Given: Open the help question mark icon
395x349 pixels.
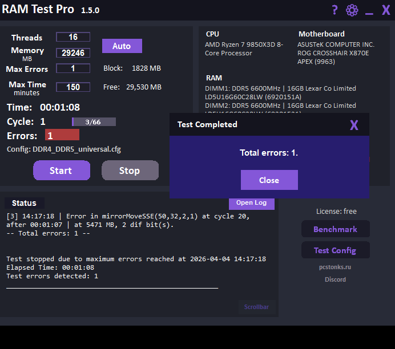Looking at the screenshot, I should [x=334, y=10].
